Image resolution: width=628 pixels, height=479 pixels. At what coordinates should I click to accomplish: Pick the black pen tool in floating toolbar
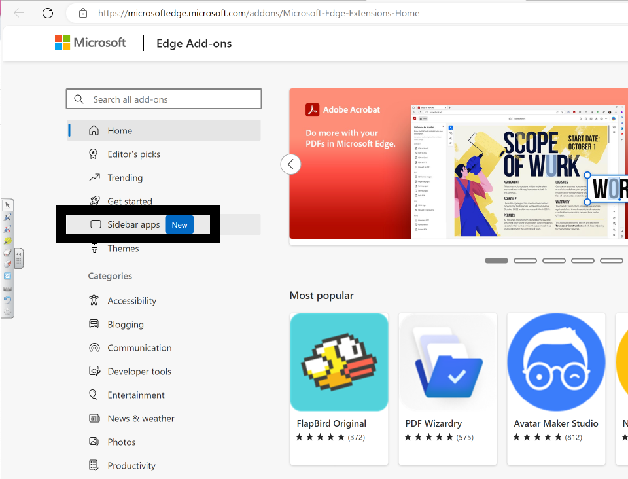coord(8,217)
